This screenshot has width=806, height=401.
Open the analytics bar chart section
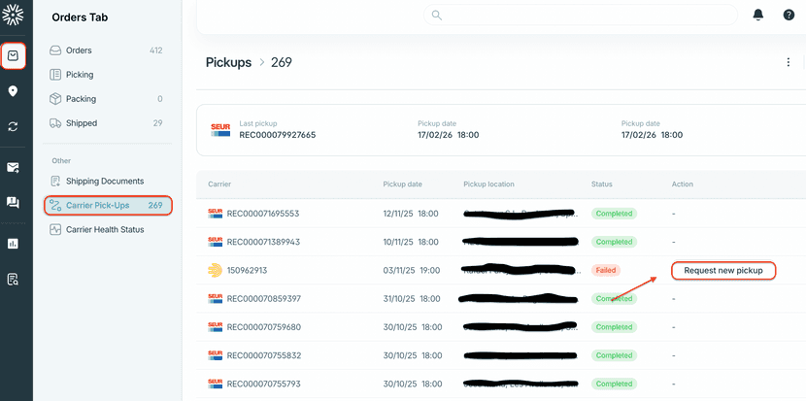(13, 244)
